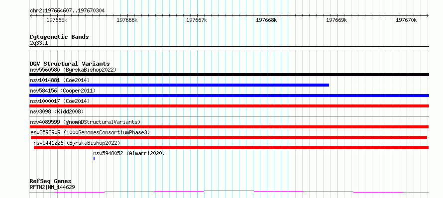
Task: Click the 197670k ruler position
Action: 407,20
